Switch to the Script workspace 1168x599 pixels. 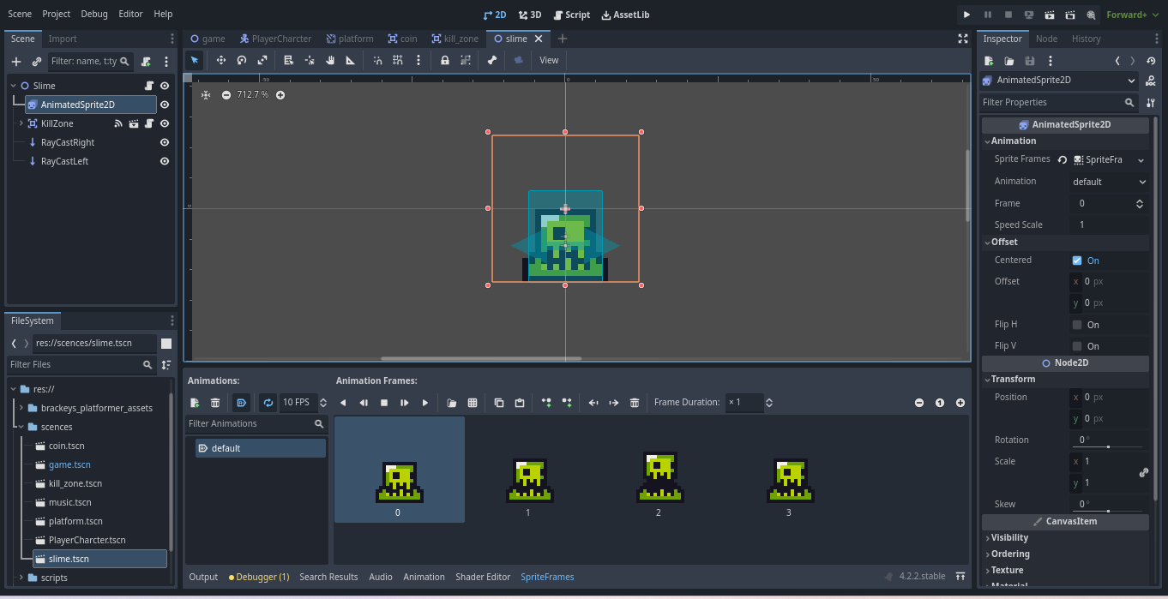click(571, 15)
